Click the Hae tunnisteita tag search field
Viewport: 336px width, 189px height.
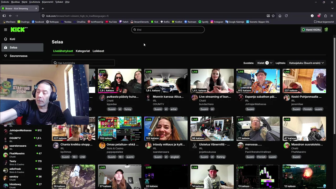click(83, 63)
